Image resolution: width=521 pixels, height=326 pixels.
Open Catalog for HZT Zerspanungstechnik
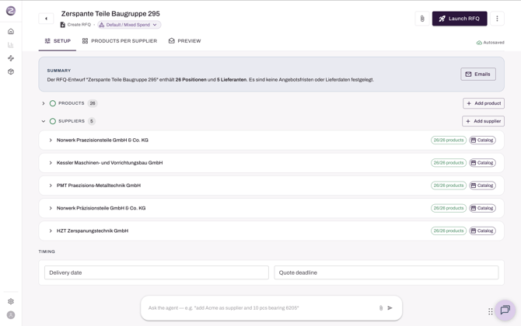(482, 231)
